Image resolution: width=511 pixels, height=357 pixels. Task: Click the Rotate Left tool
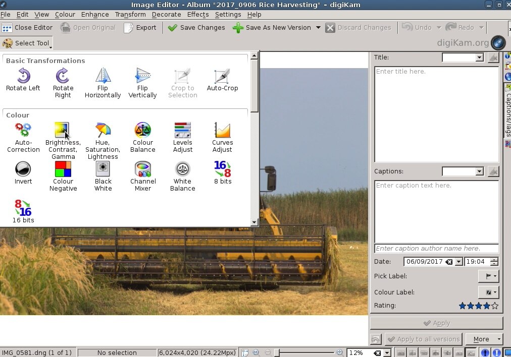23,80
